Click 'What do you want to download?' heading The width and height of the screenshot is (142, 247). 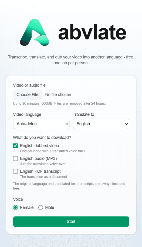coord(42,138)
